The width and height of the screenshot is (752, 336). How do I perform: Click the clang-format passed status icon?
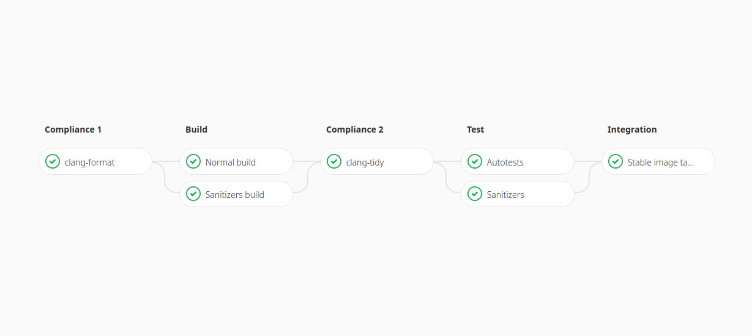click(53, 162)
